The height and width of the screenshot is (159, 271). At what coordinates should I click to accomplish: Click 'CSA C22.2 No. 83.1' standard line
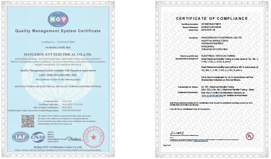pyautogui.click(x=228, y=90)
